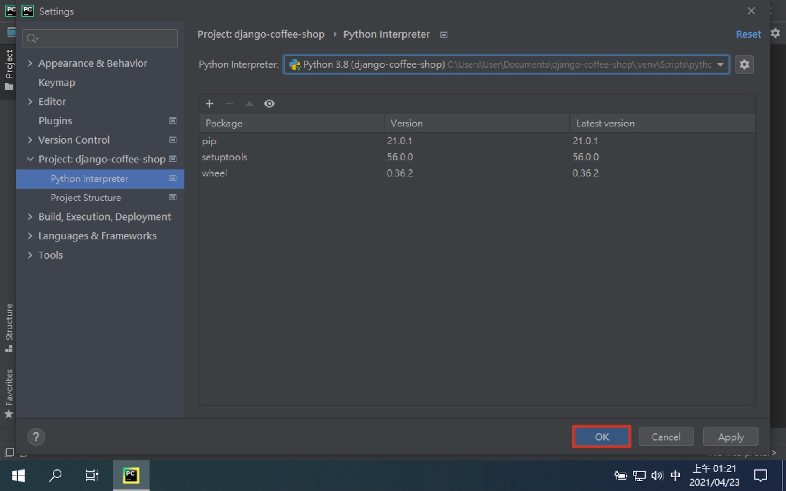This screenshot has width=786, height=491.
Task: Click wheel version 0.36.2 cell
Action: (400, 173)
